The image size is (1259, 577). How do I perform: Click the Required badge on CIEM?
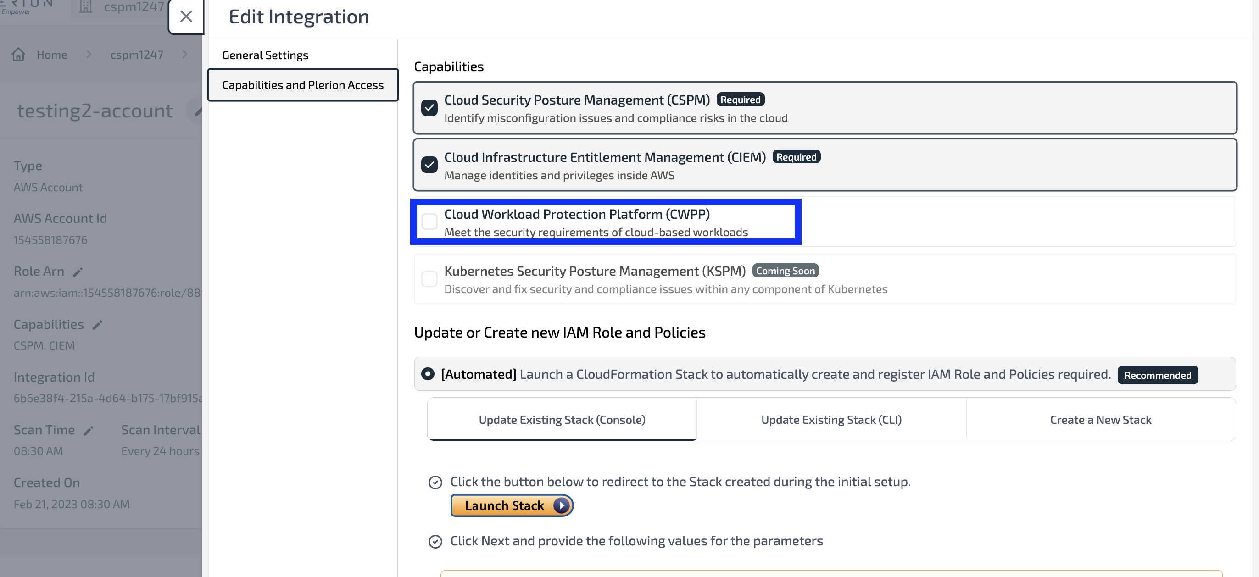pos(796,157)
